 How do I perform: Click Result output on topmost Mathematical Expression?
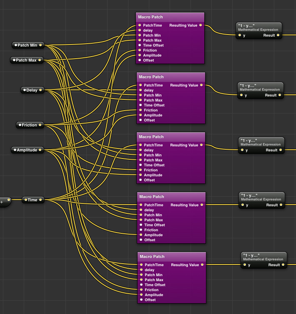278,35
